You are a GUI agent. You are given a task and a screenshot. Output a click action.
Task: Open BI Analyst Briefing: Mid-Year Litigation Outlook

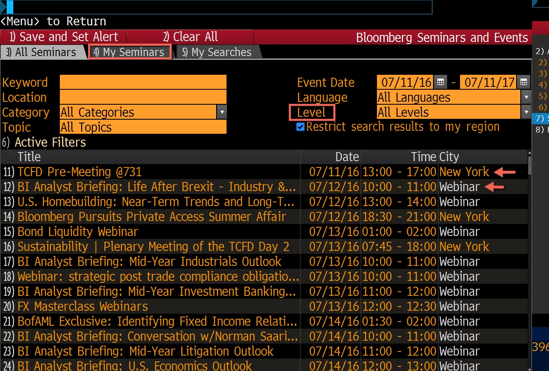(x=264, y=351)
